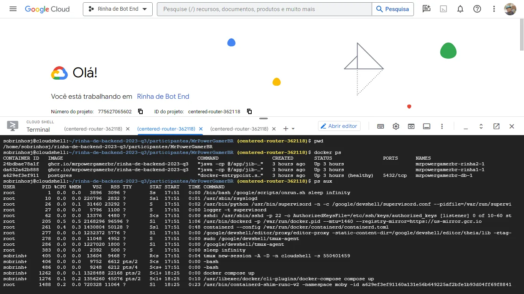Click the CONTAINER ID column header
This screenshot has height=294, width=524.
[x=21, y=158]
